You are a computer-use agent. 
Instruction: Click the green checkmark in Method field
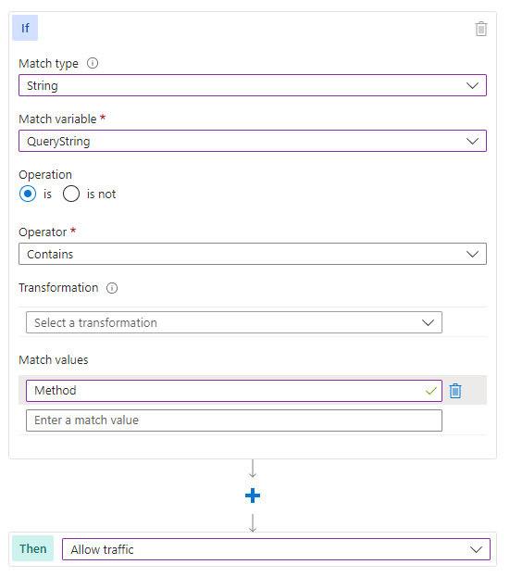[x=431, y=391]
